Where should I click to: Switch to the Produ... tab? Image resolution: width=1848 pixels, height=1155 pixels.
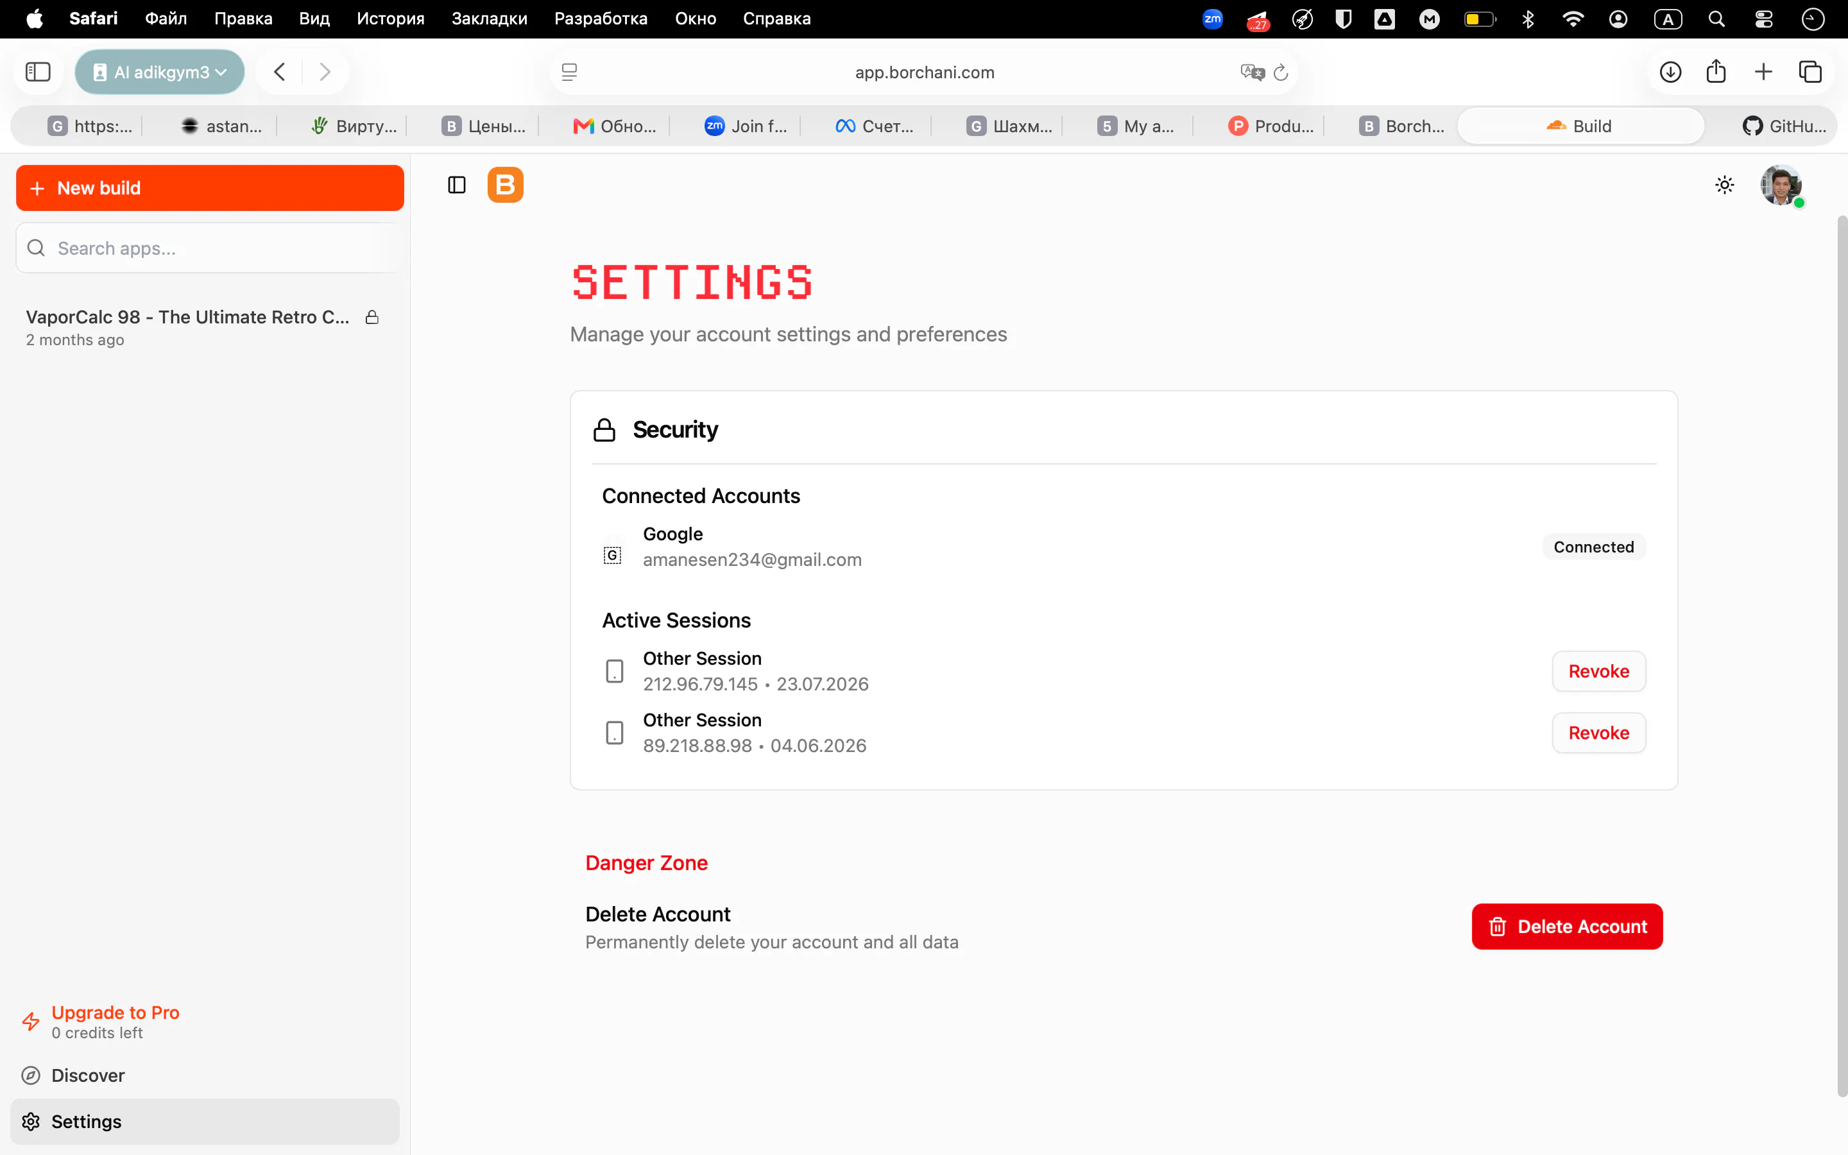click(1270, 126)
